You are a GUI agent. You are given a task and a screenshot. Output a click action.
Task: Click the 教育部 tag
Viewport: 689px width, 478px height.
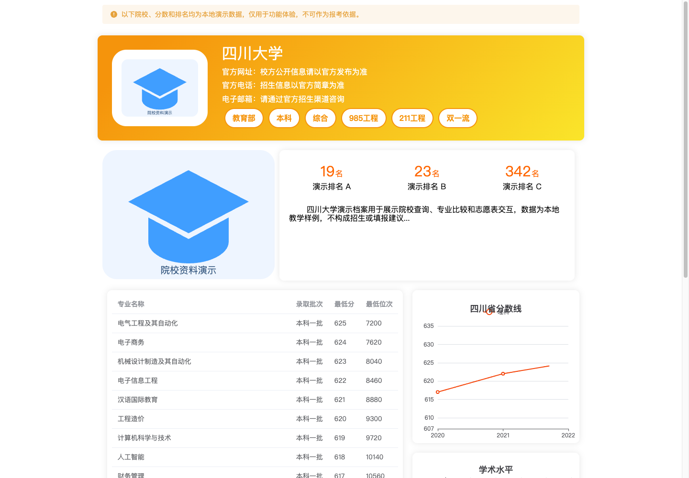pos(244,118)
